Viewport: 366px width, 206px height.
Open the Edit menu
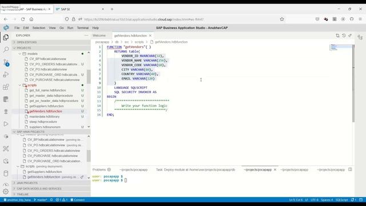point(26,28)
